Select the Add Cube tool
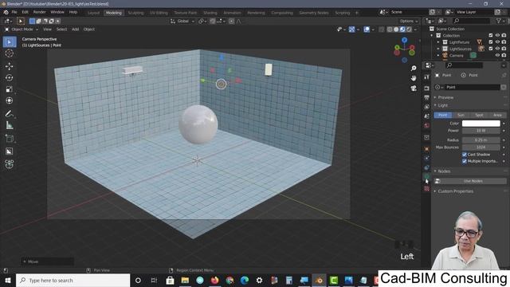 10,138
